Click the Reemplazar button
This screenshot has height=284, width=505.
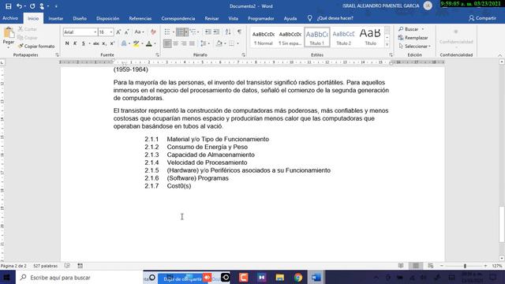tap(413, 38)
